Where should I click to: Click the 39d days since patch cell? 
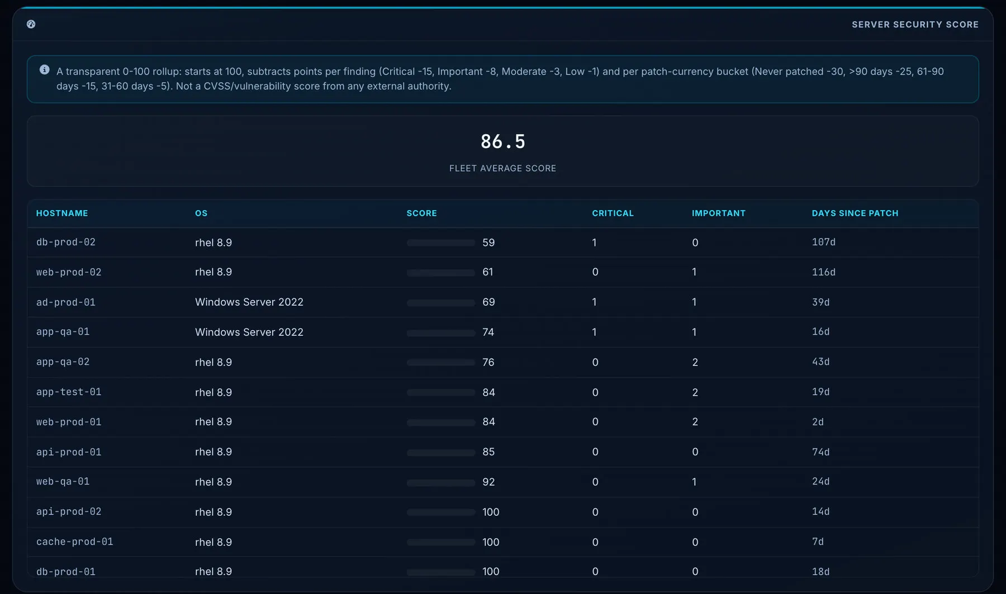click(x=821, y=302)
